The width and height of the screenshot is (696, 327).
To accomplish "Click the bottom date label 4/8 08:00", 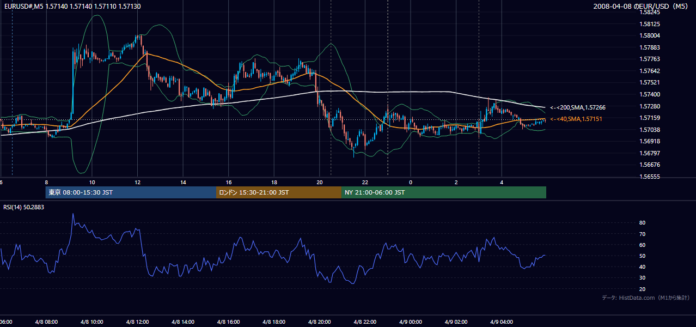I will click(x=46, y=322).
